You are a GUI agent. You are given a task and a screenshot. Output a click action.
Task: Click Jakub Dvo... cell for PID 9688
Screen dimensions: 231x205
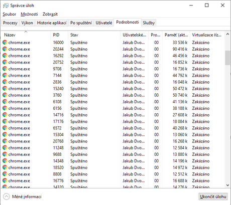(x=134, y=154)
